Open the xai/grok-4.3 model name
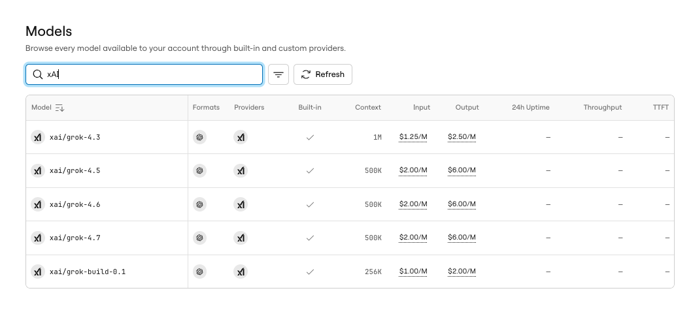The height and width of the screenshot is (312, 691). click(75, 137)
